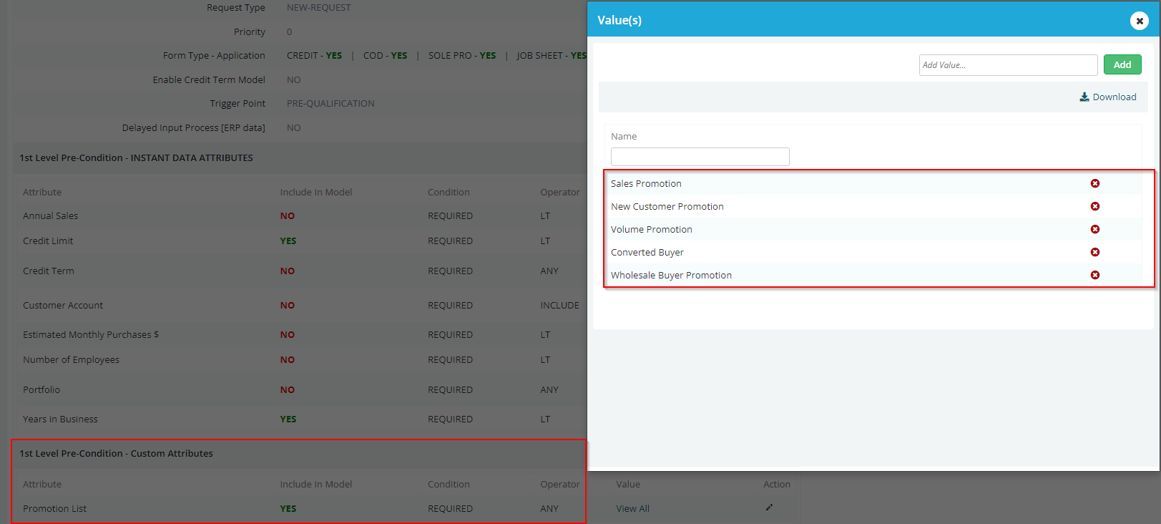
Task: Click the Name column header
Action: click(623, 136)
